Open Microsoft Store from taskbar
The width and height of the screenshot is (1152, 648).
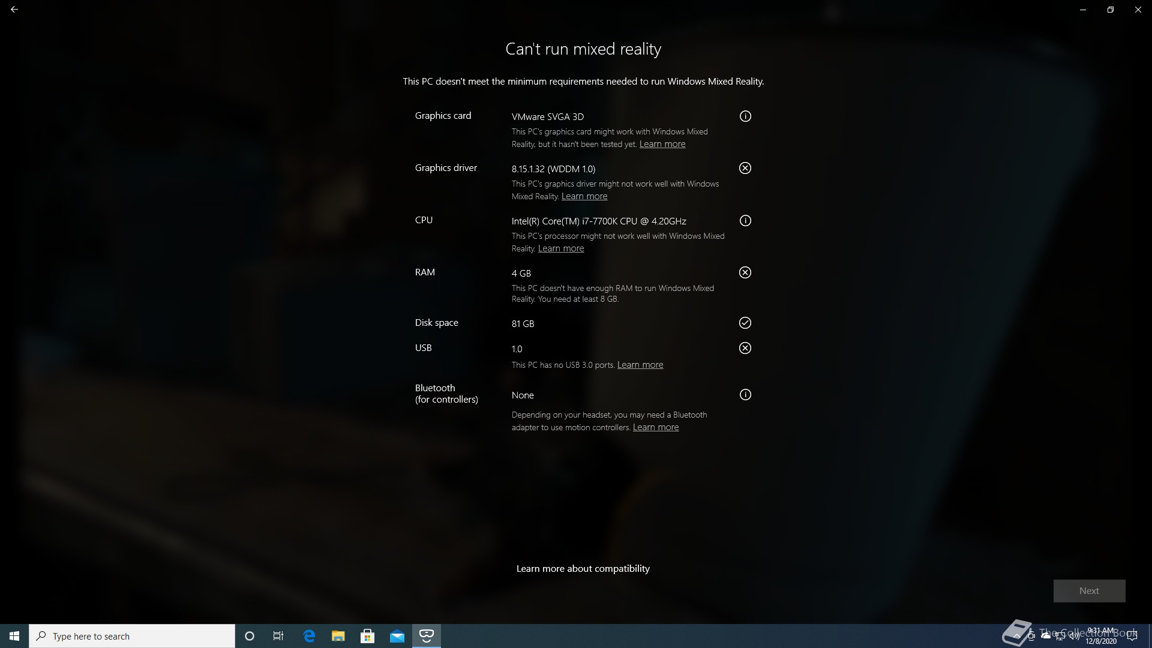[x=368, y=636]
